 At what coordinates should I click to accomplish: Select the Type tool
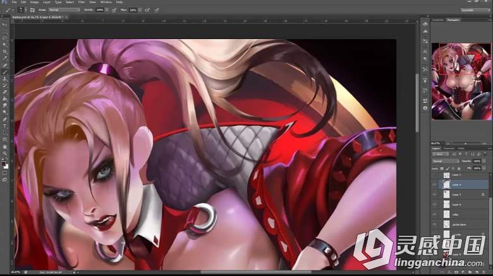pyautogui.click(x=4, y=126)
